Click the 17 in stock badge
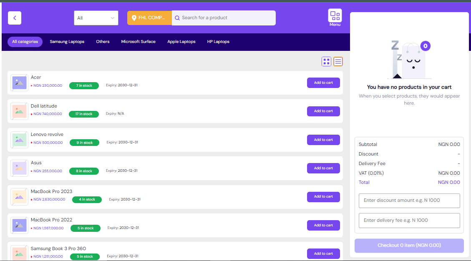Viewport: 471px width, 261px height. (x=84, y=114)
